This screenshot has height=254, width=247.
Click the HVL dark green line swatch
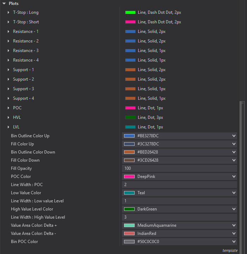pos(130,117)
